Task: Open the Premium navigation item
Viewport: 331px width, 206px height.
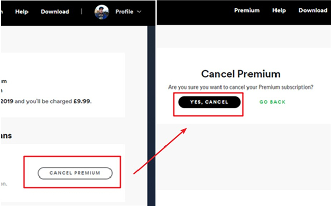Action: point(246,11)
